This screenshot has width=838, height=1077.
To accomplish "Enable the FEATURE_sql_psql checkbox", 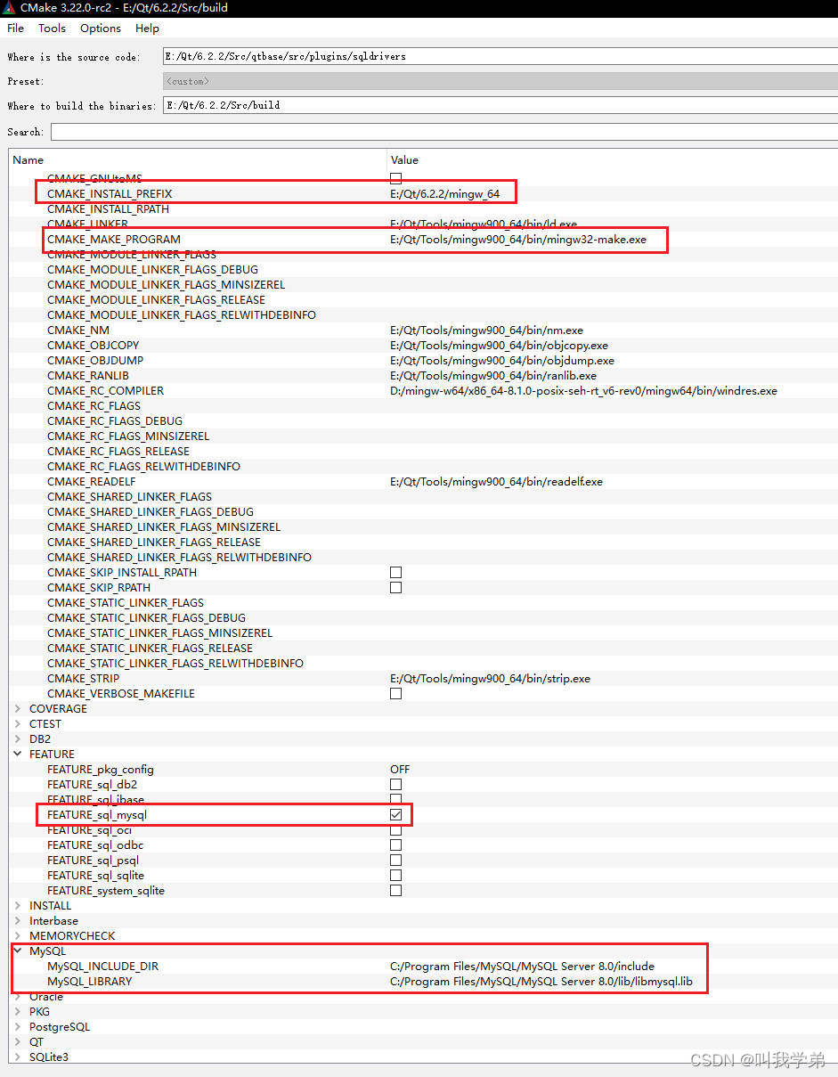I will 395,860.
